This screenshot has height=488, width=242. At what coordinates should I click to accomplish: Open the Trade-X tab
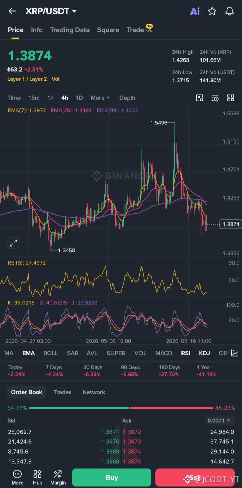pos(139,30)
